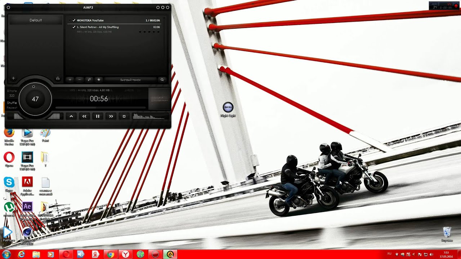Select the Default playlist tab
This screenshot has height=259, width=461.
point(36,20)
